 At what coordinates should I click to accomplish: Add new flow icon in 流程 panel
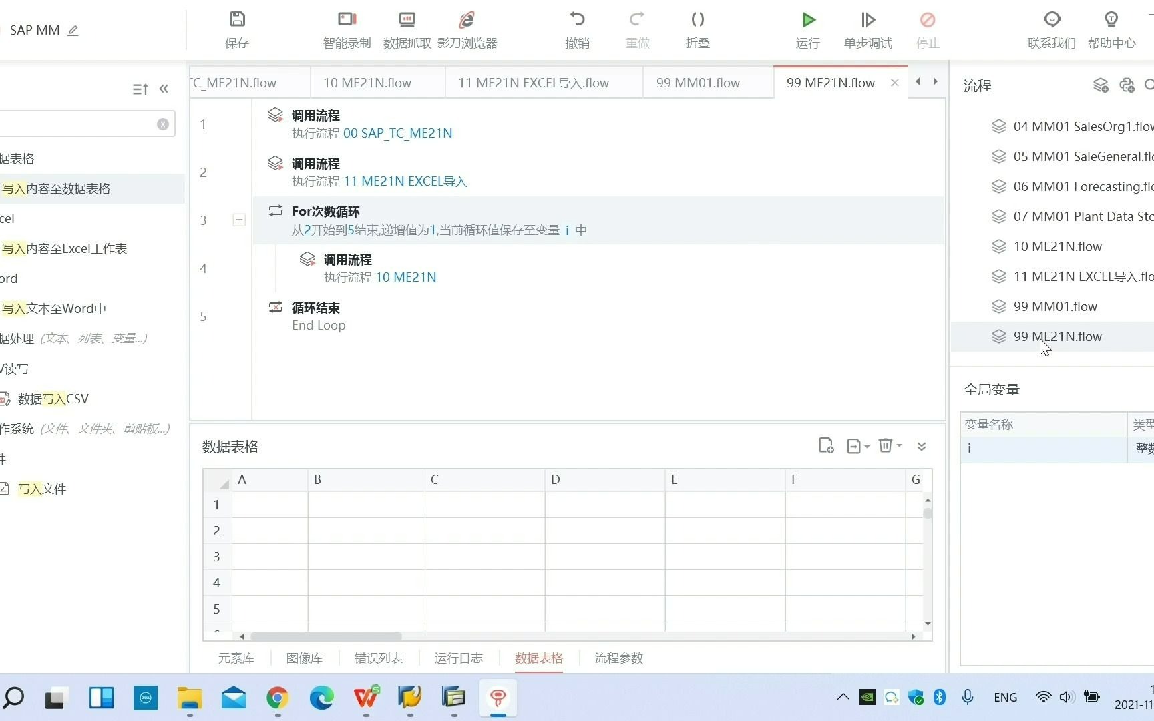pyautogui.click(x=1101, y=85)
